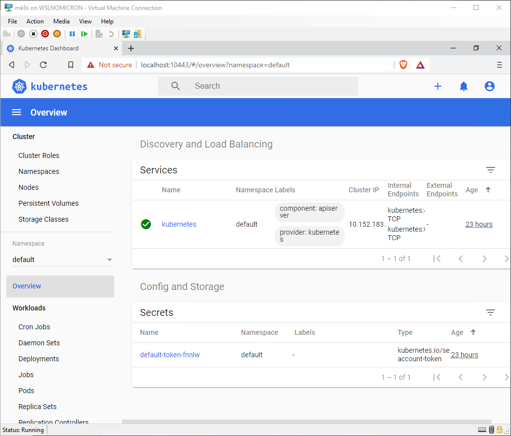Click the browser bookmark icon

[x=71, y=65]
